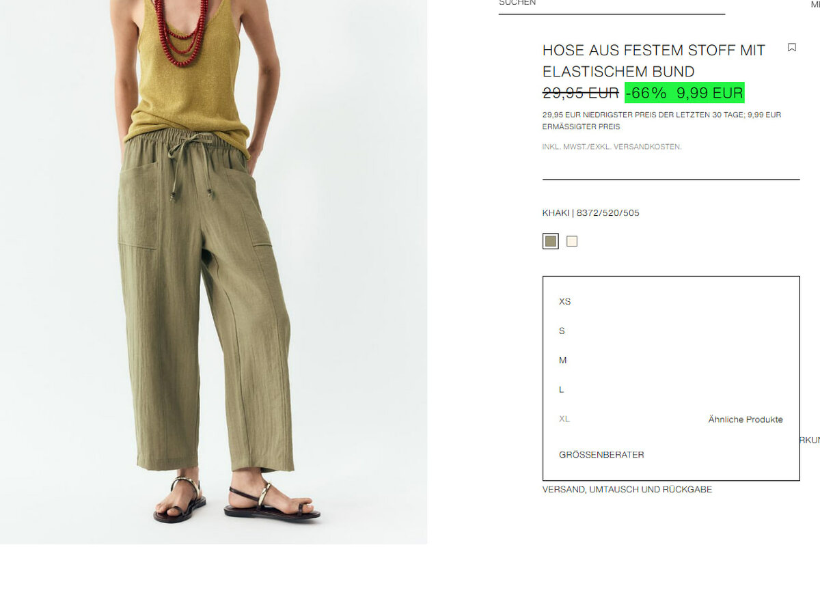Open Ähnliche Produkte next to XL
The image size is (820, 599).
[x=746, y=419]
